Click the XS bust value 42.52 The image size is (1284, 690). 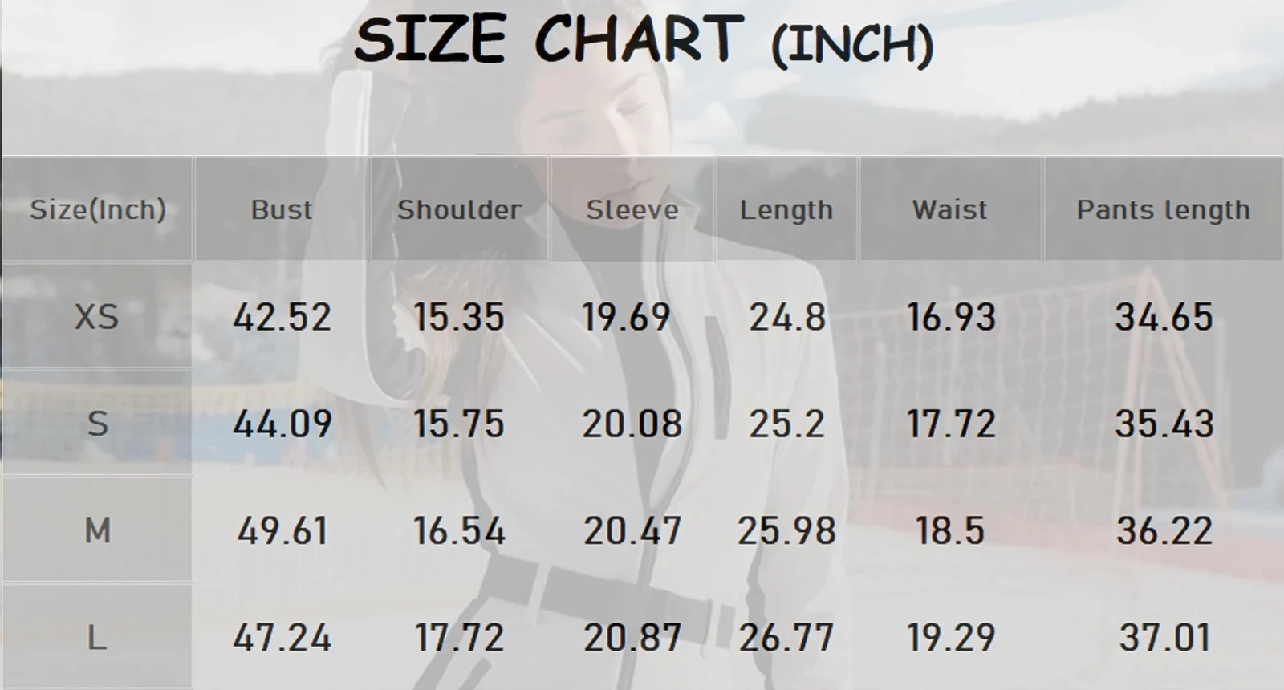click(x=282, y=317)
